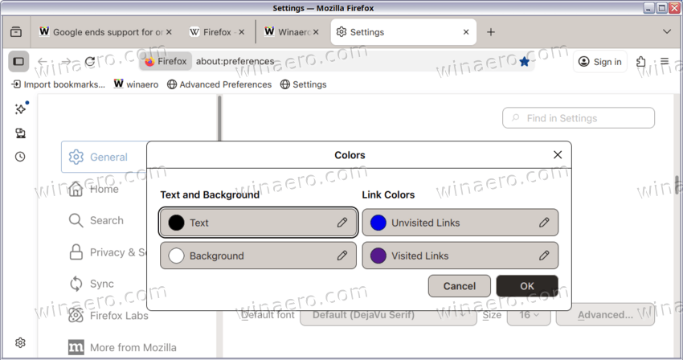The image size is (683, 360).
Task: Open the Default font dropdown
Action: pyautogui.click(x=388, y=315)
